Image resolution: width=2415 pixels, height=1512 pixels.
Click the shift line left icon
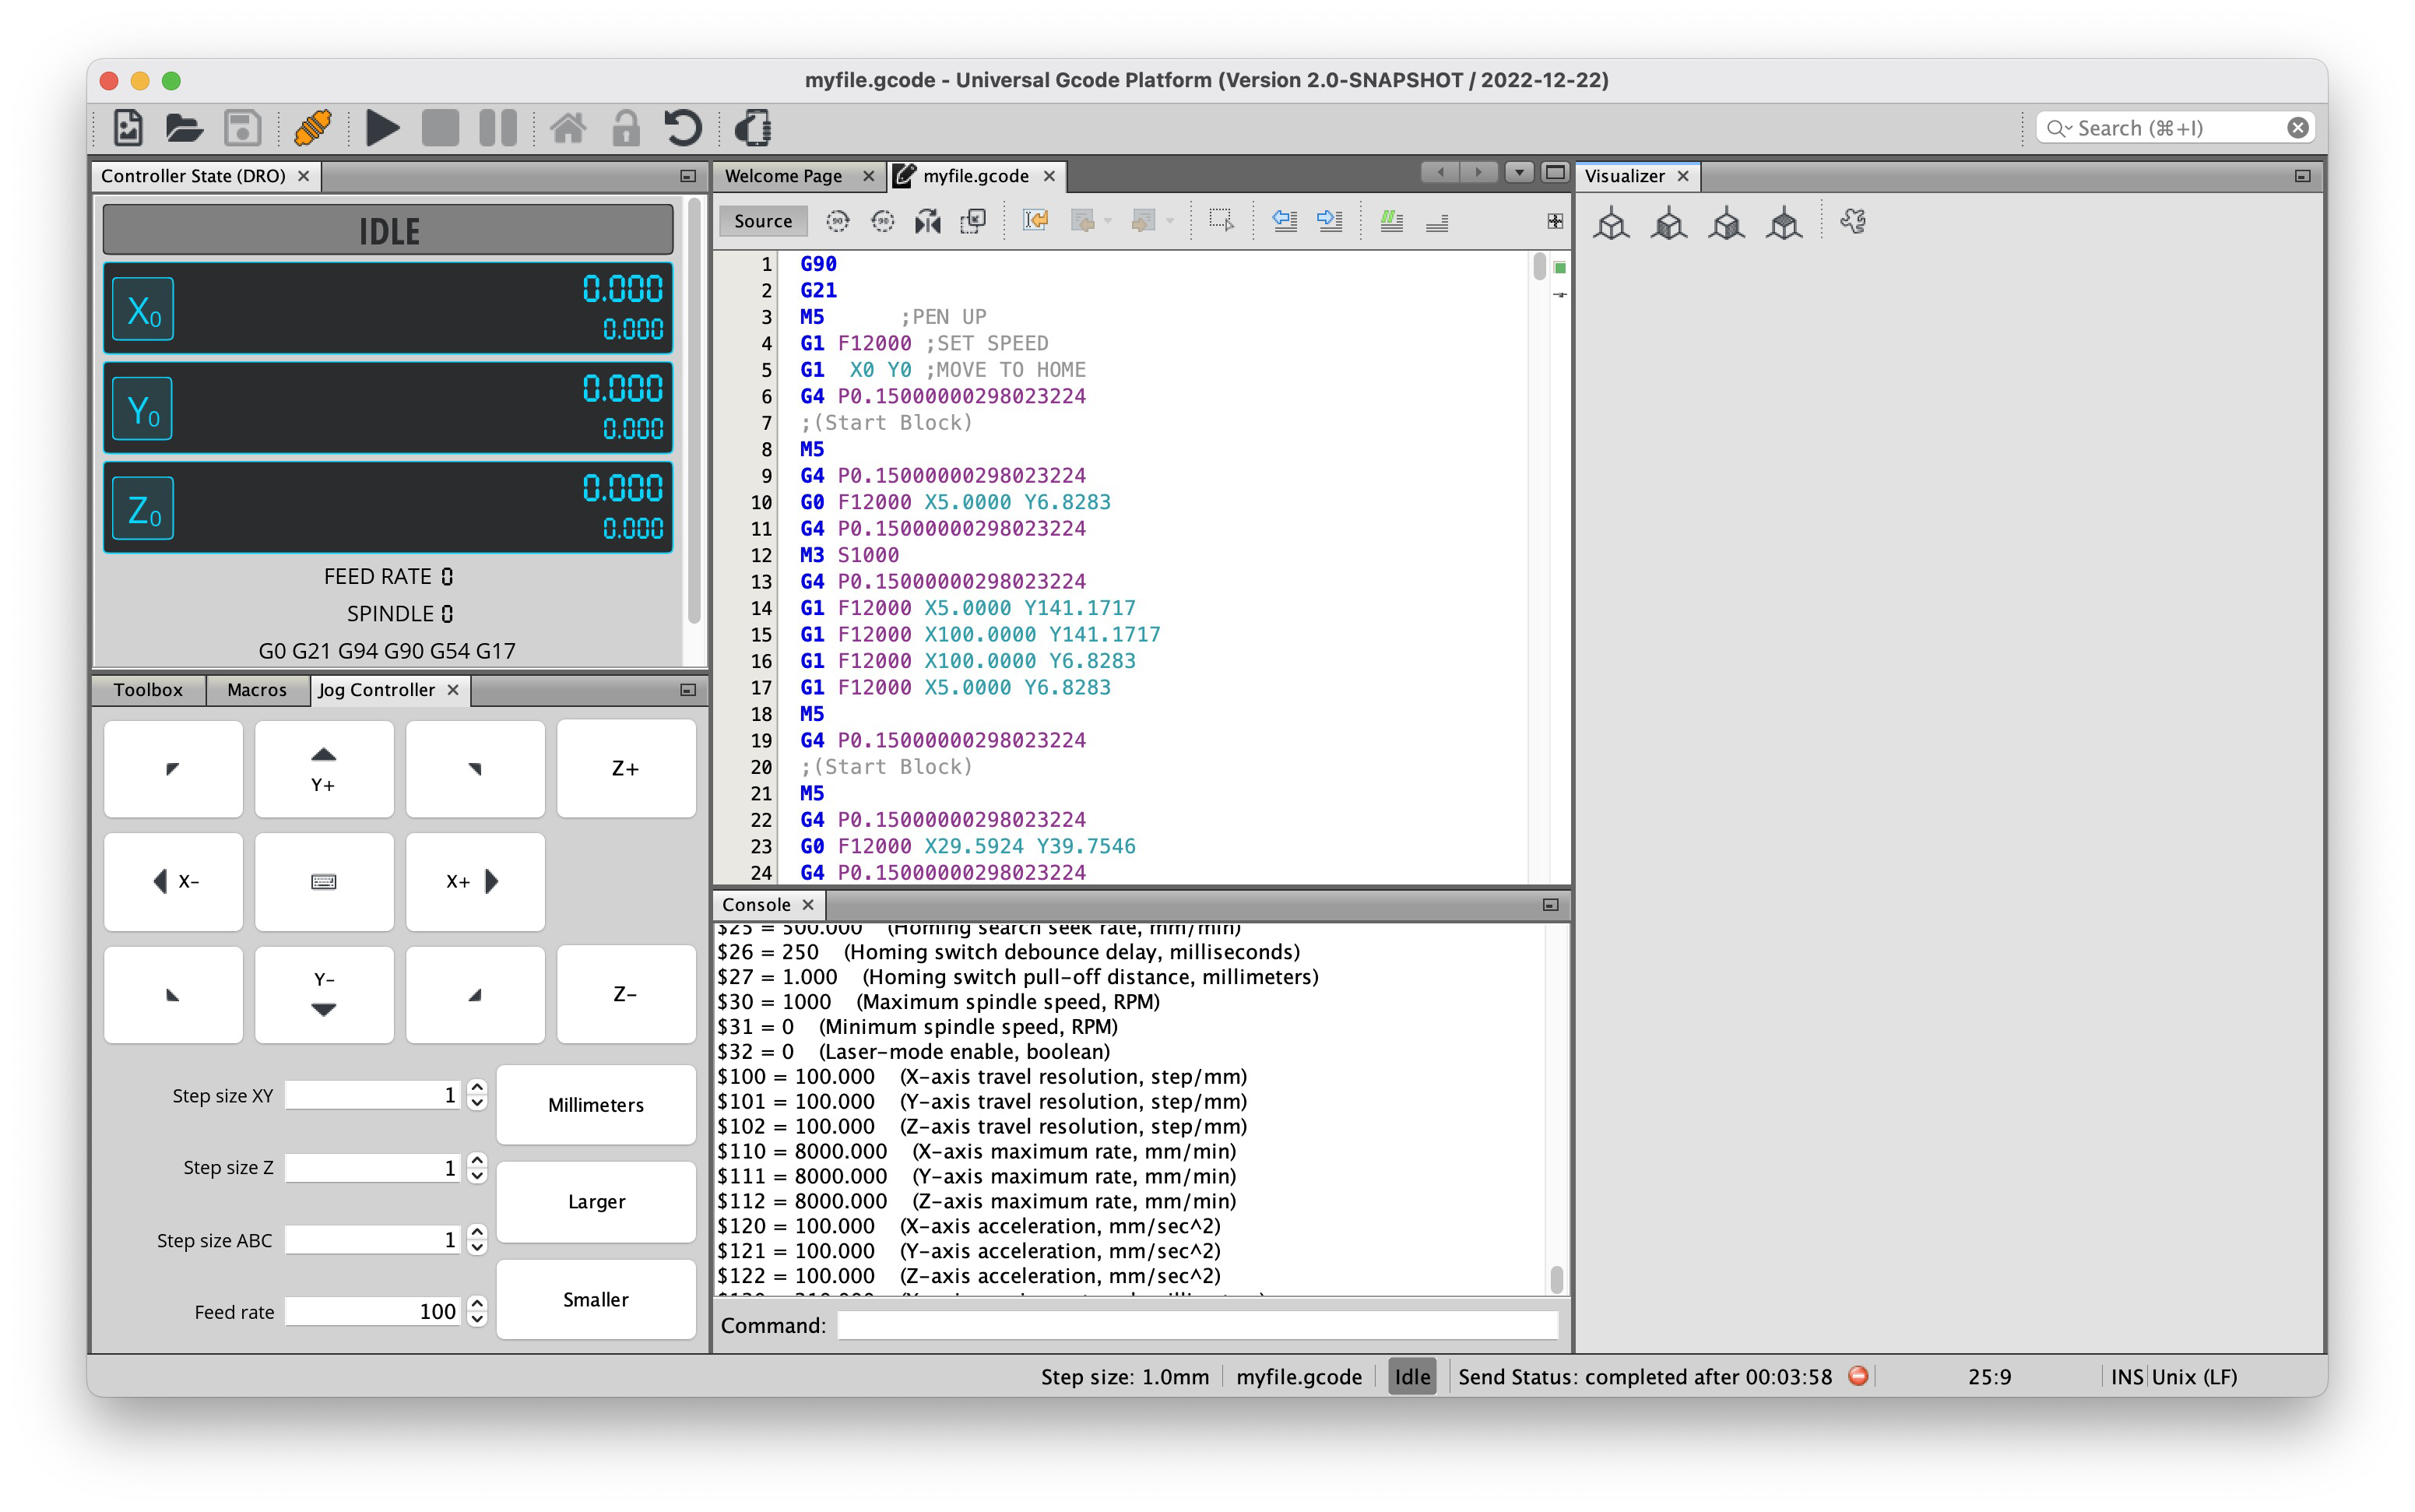1285,221
